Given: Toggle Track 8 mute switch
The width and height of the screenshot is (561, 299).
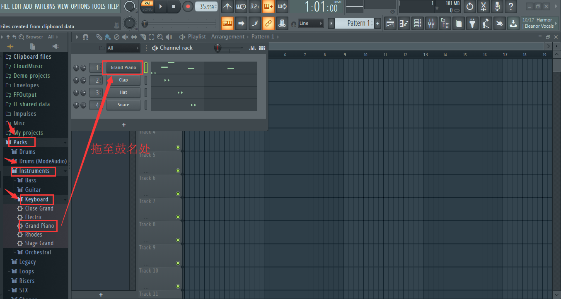Looking at the screenshot, I should click(x=178, y=240).
